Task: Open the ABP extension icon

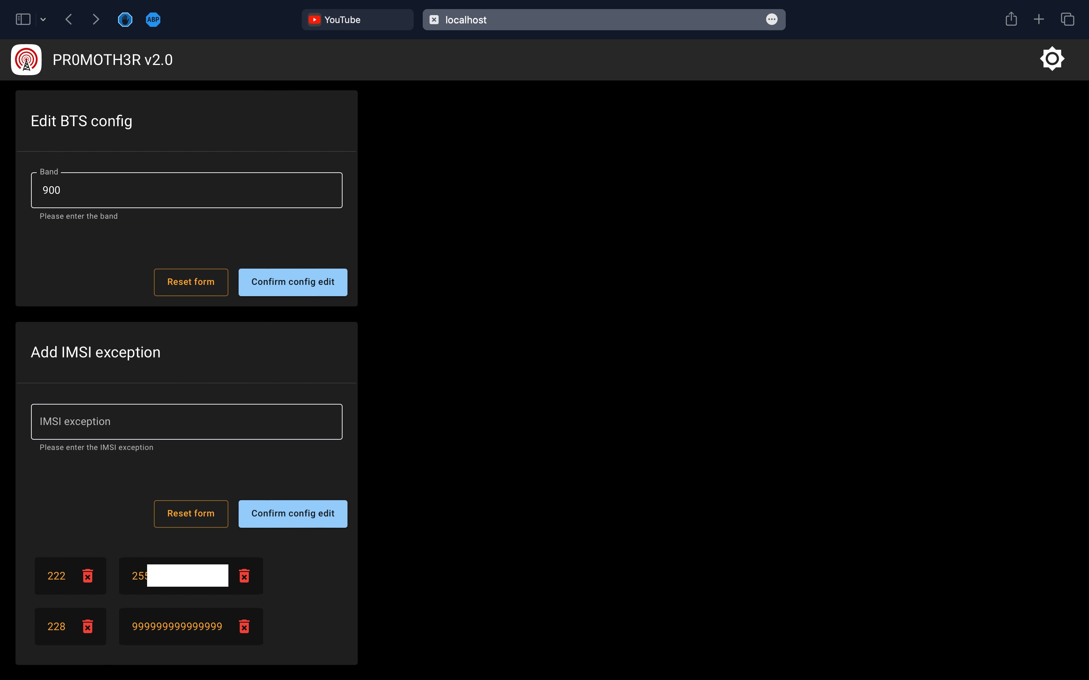Action: click(153, 19)
